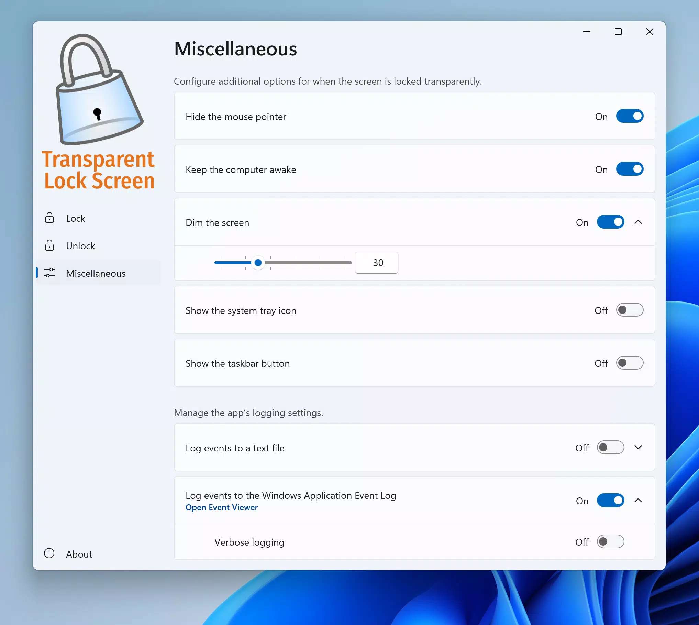Click 'Keep the computer awake' label

(241, 169)
